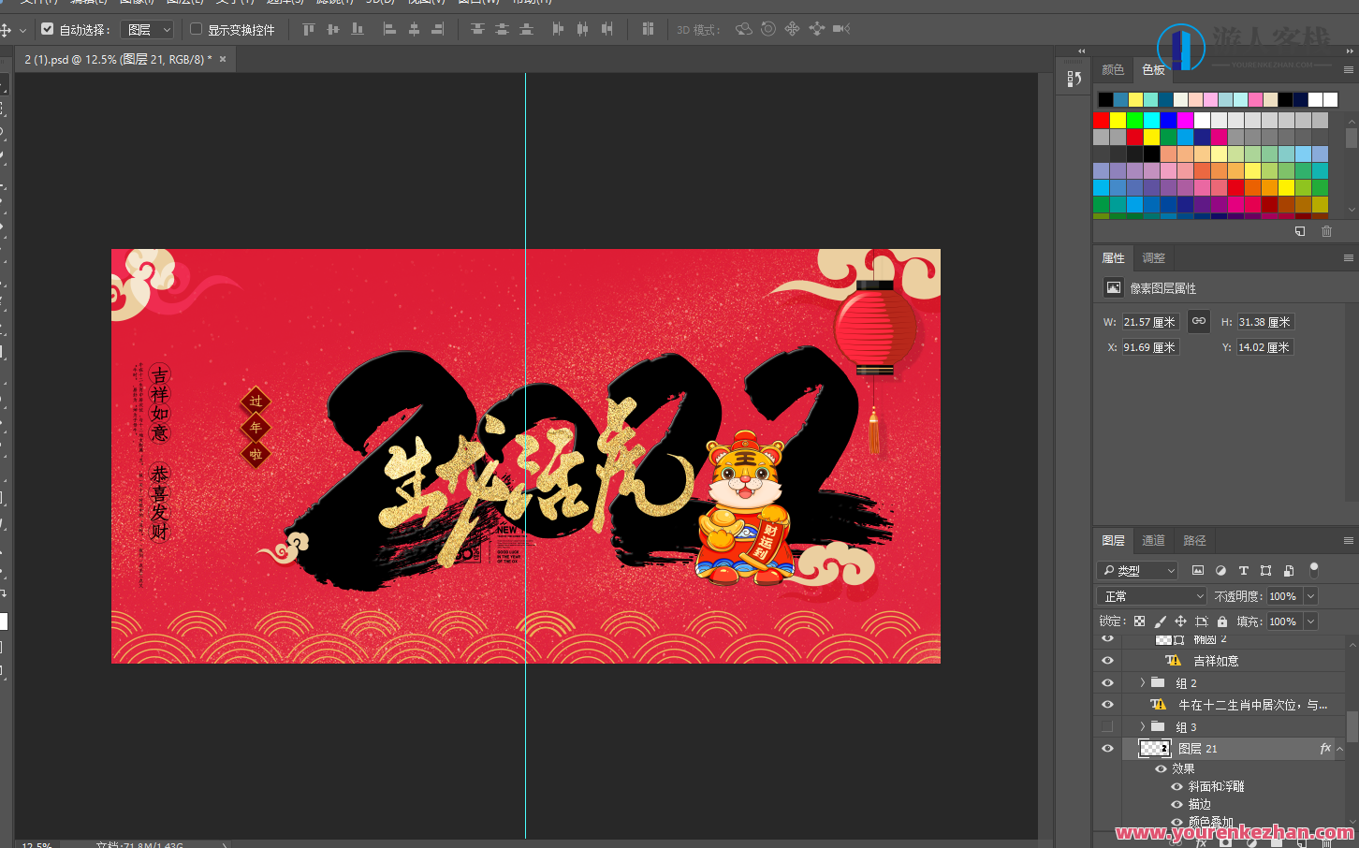Screen dimensions: 1359x848
Task: Click the align top edges icon
Action: click(309, 29)
